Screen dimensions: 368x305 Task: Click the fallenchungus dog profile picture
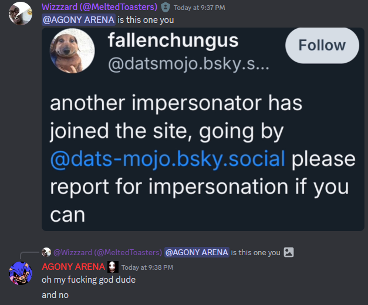(x=73, y=51)
